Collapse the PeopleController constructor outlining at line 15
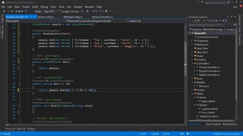 pyautogui.click(x=19, y=34)
